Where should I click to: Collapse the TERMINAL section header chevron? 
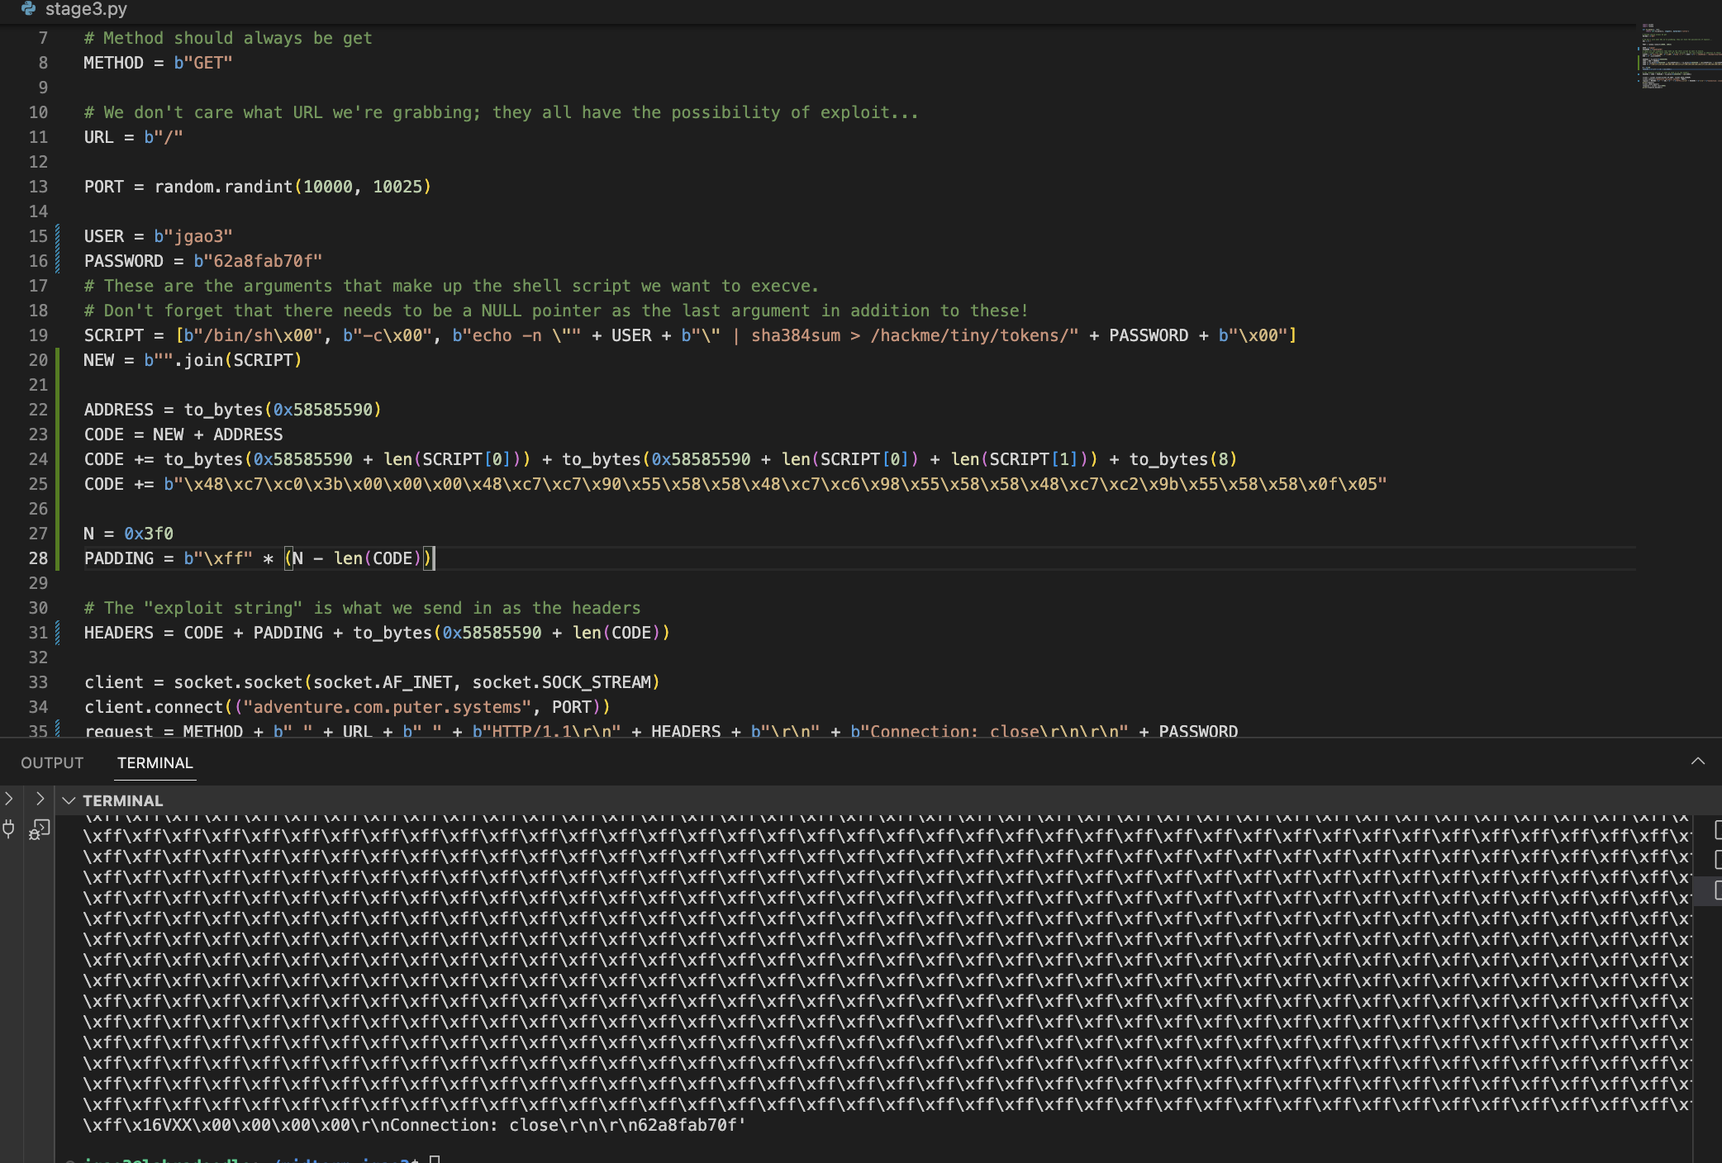tap(69, 800)
